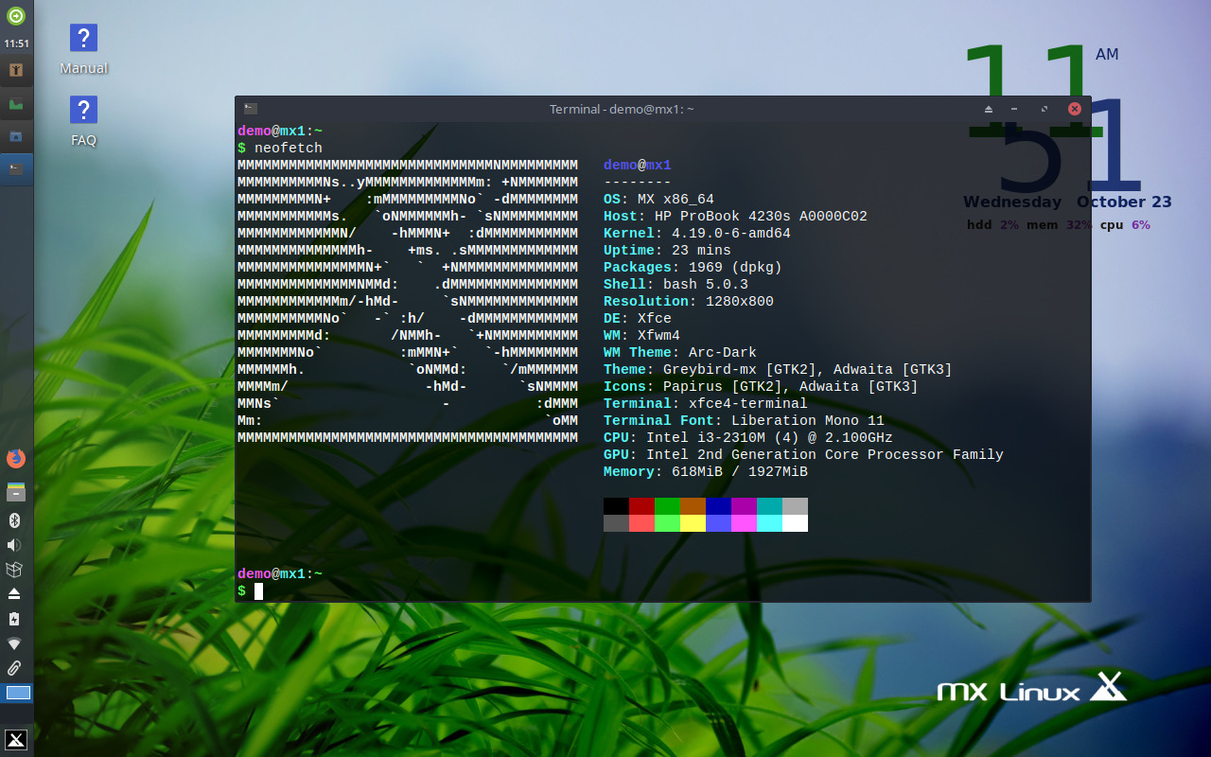
Task: Click the network/Wi-Fi status icon
Action: click(x=14, y=643)
